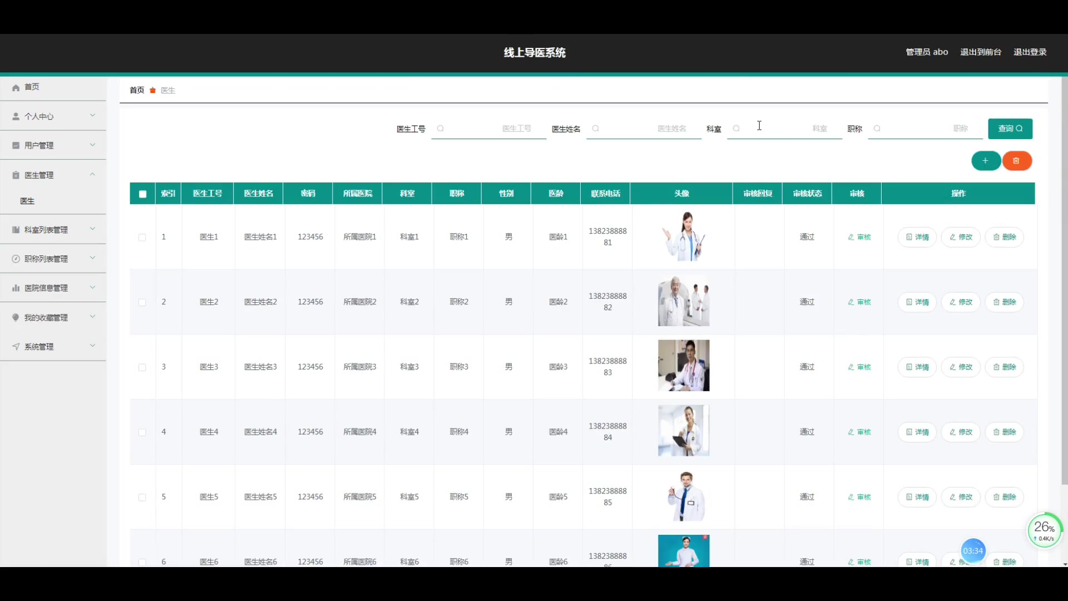Open the 医生 submenu item
Viewport: 1068px width, 601px height.
(27, 201)
